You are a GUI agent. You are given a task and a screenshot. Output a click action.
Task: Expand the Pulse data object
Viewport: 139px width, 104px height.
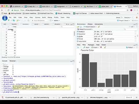78,39
